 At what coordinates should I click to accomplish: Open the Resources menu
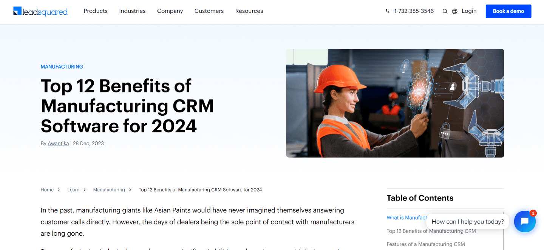point(249,11)
